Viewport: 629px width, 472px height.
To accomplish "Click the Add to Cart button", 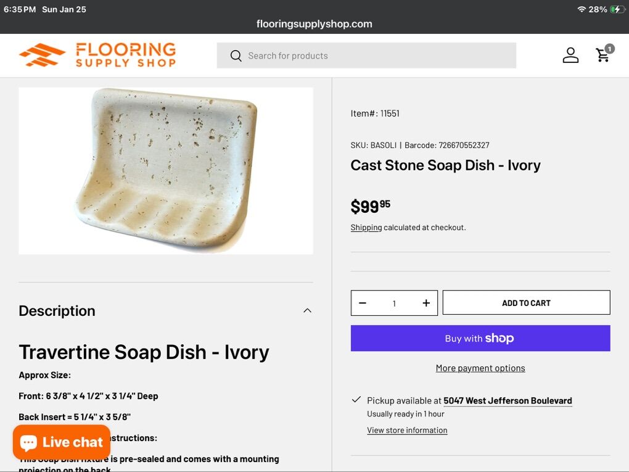I will (x=526, y=303).
